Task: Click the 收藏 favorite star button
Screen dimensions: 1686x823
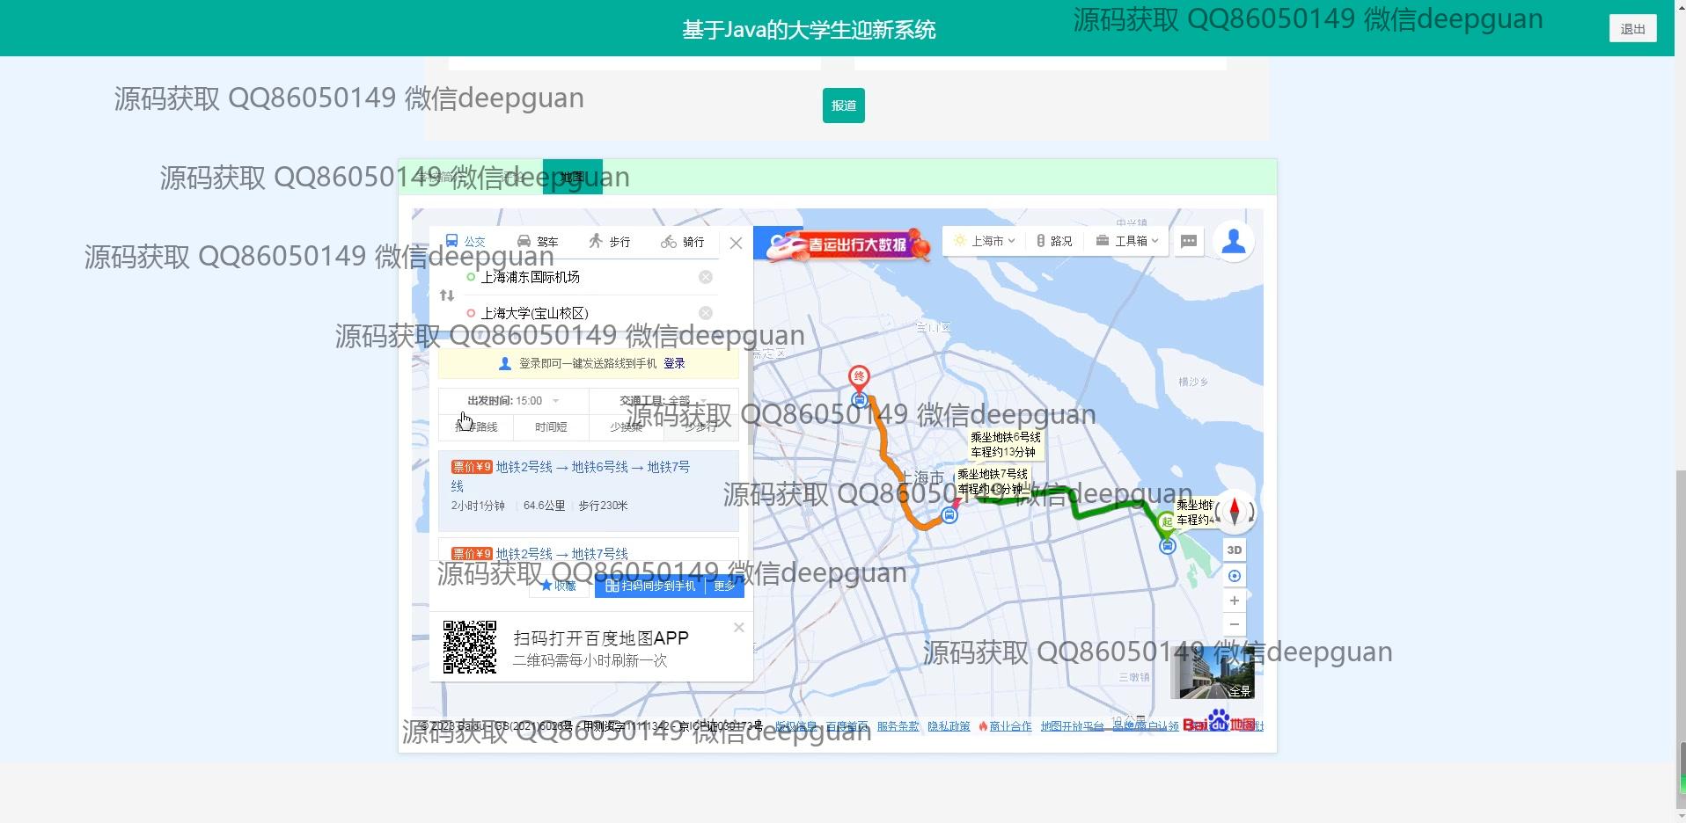Action: point(559,586)
